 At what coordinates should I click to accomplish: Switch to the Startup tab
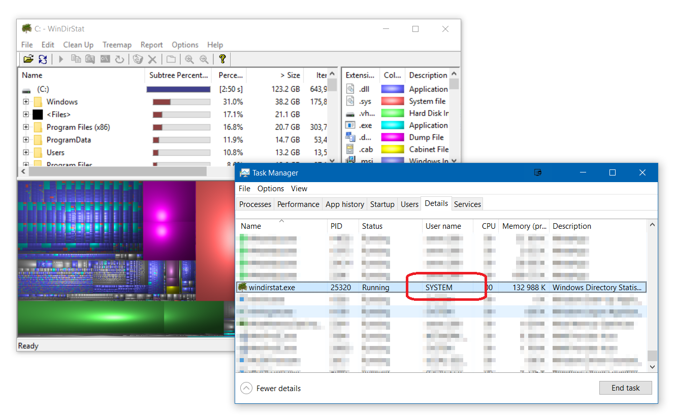pyautogui.click(x=382, y=204)
